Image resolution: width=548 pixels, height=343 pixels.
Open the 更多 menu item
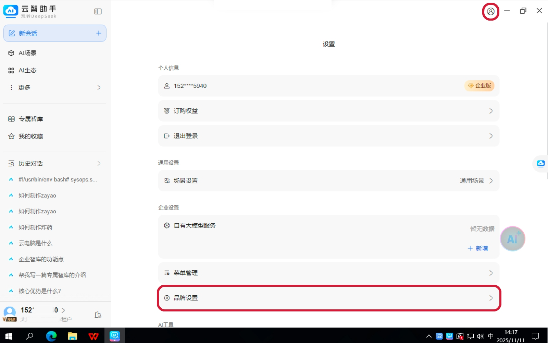coord(55,87)
